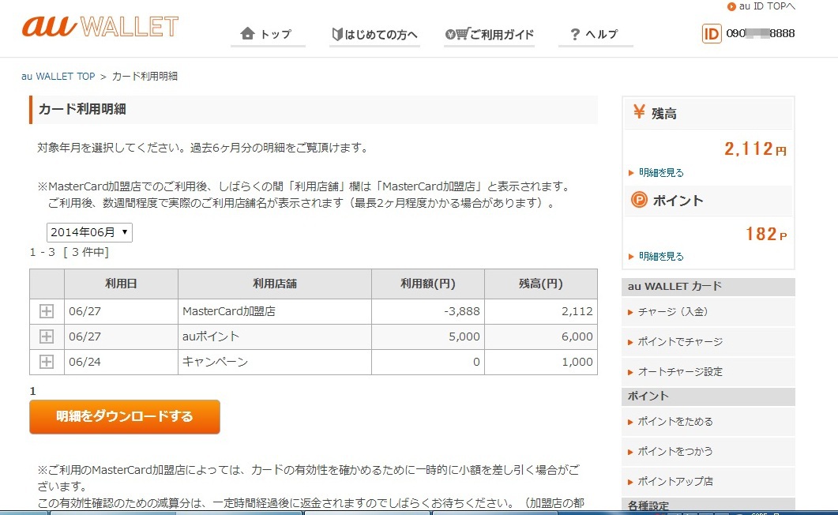Viewport: 838px width, 515px height.
Task: Click the 182P points value
Action: (x=766, y=234)
